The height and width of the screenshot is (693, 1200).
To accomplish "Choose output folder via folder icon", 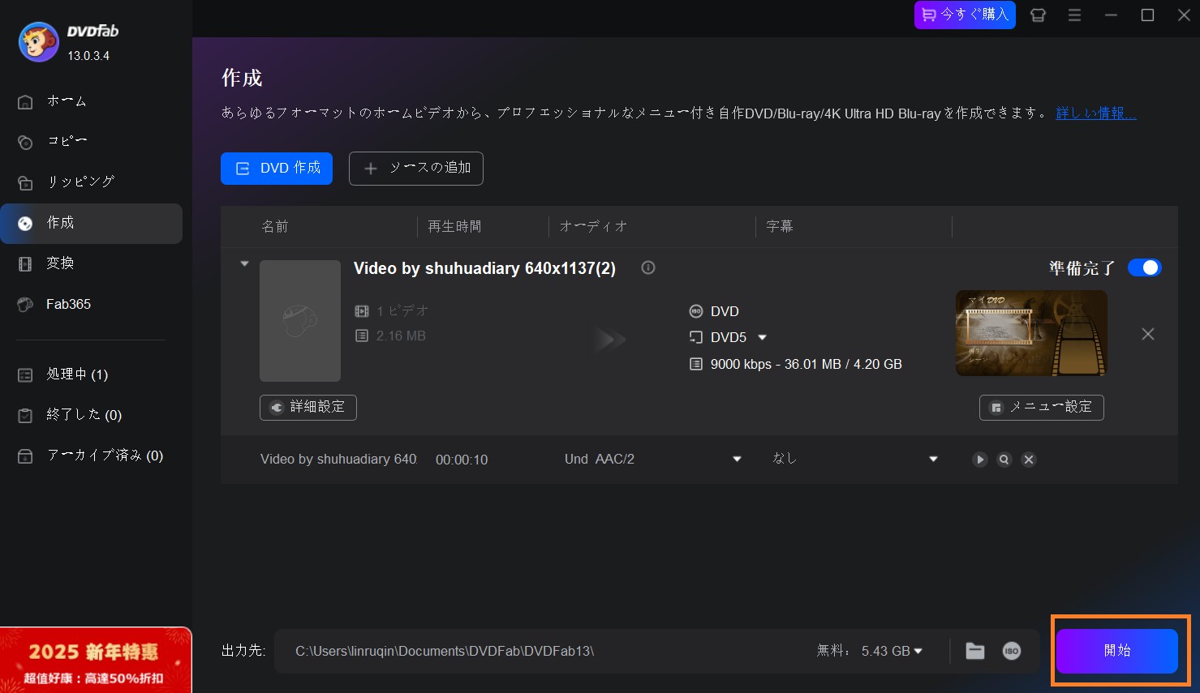I will pos(975,651).
